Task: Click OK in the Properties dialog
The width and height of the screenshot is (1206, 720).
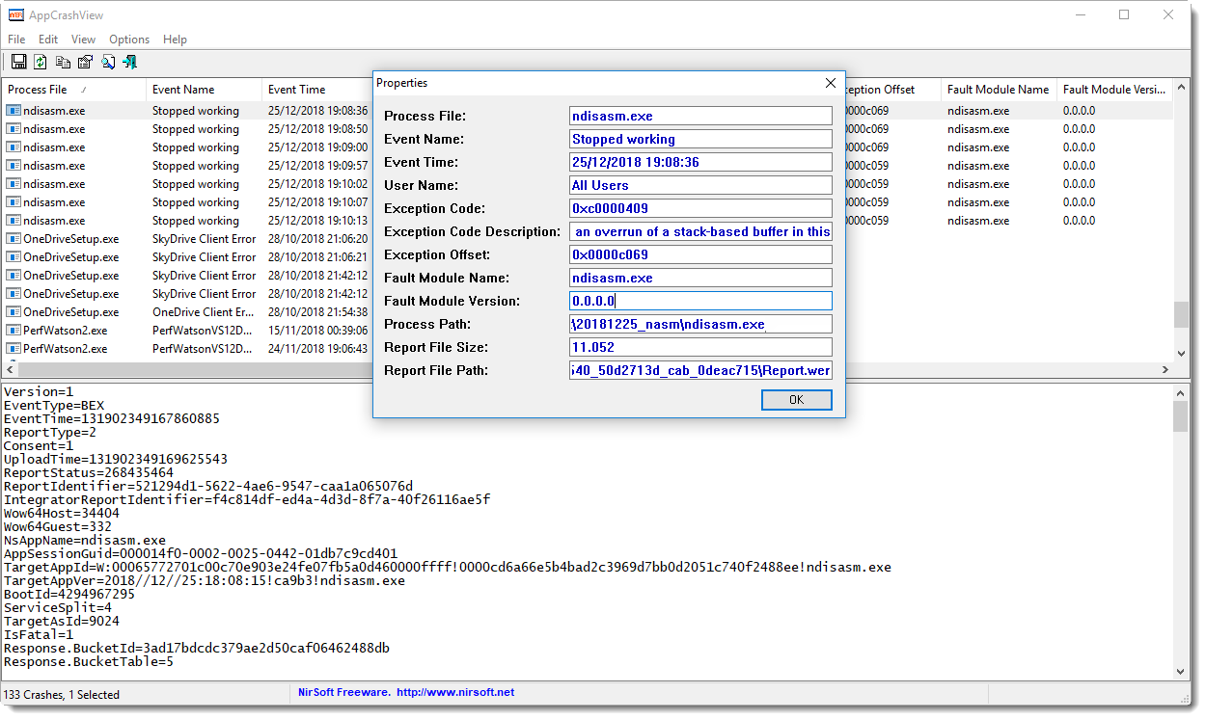Action: pyautogui.click(x=796, y=400)
